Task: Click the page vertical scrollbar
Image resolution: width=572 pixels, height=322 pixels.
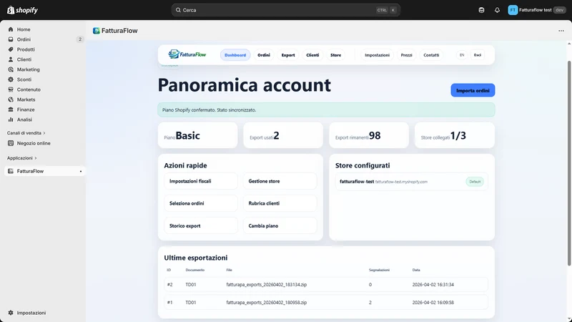Action: click(x=569, y=163)
